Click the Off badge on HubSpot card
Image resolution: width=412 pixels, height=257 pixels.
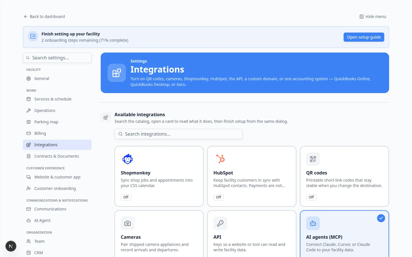click(x=219, y=197)
